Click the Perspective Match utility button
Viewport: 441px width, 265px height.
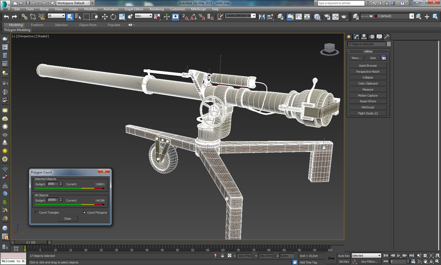[368, 72]
